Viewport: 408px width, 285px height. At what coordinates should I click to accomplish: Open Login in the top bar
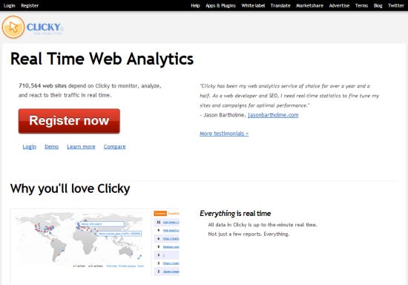click(10, 5)
